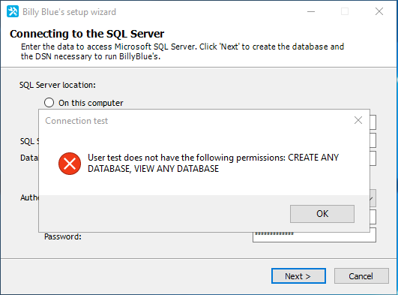The height and width of the screenshot is (295, 398).
Task: Click the greyed-out maximize window button
Action: [x=345, y=12]
